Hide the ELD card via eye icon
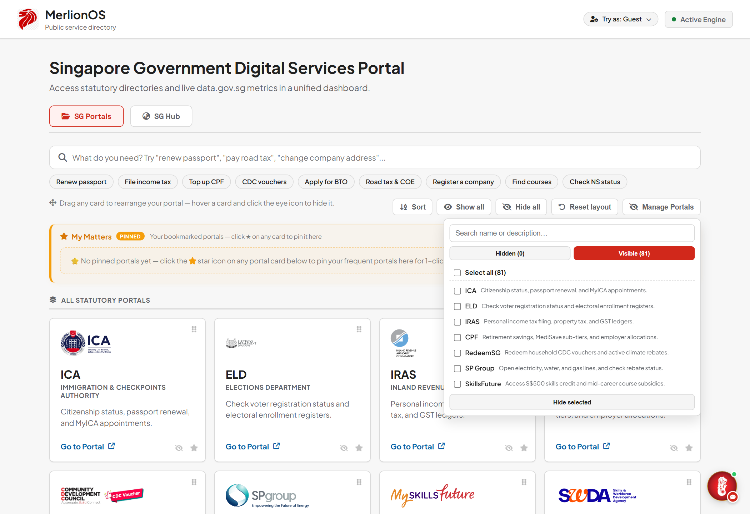 [344, 448]
